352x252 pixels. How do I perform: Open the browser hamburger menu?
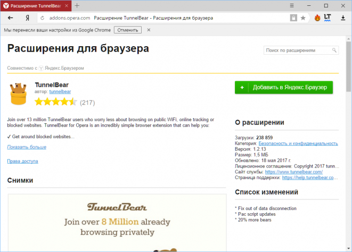(x=292, y=6)
